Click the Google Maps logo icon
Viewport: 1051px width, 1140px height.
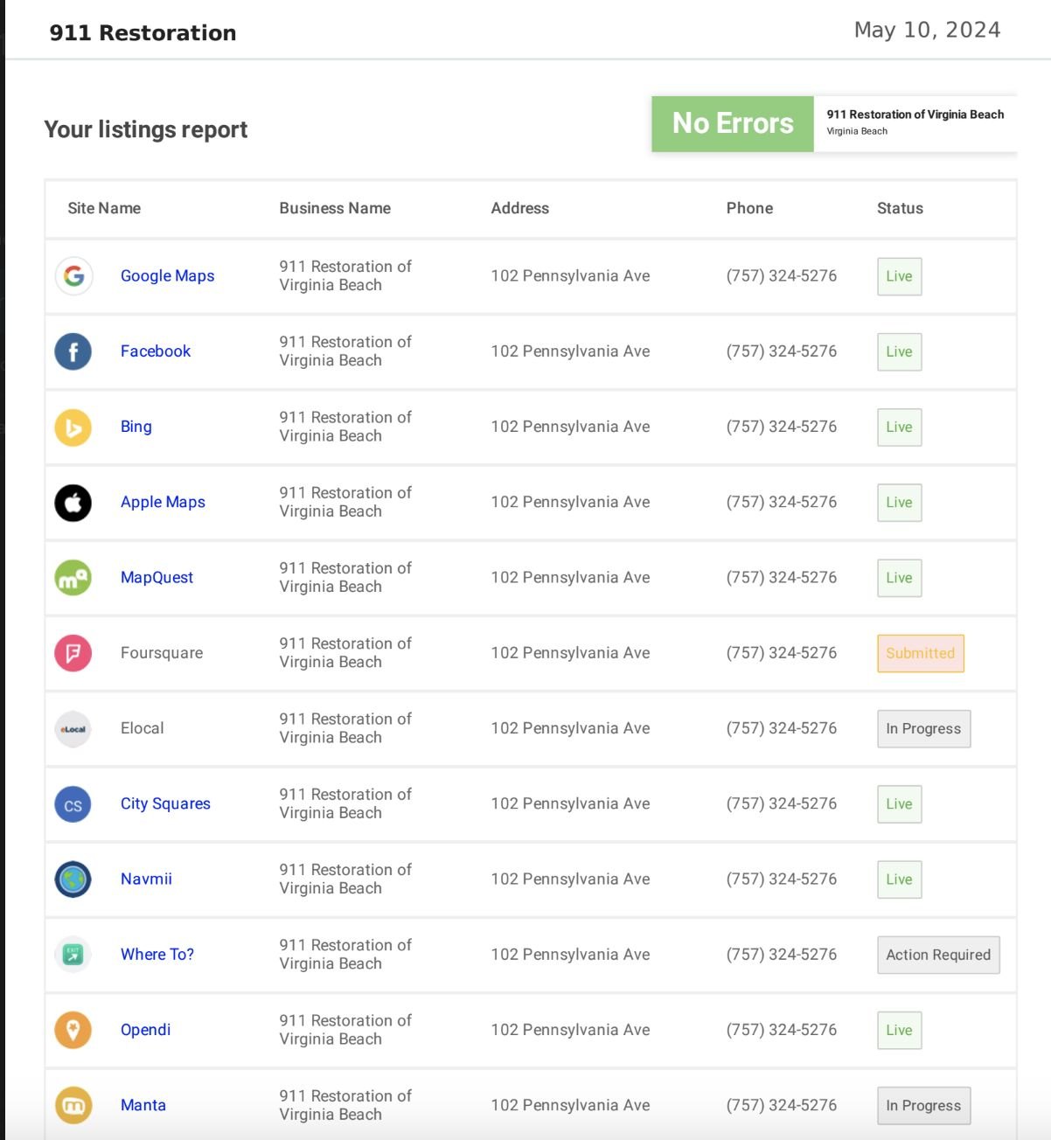(x=73, y=276)
